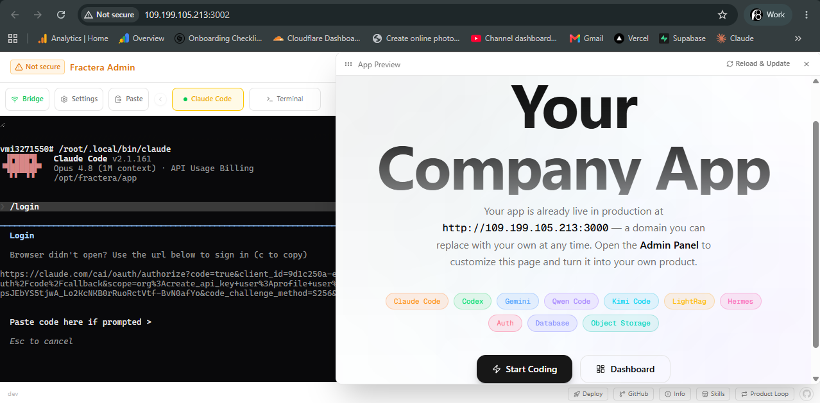Bookmark this page with star icon
Screen dimensions: 820x403
722,15
